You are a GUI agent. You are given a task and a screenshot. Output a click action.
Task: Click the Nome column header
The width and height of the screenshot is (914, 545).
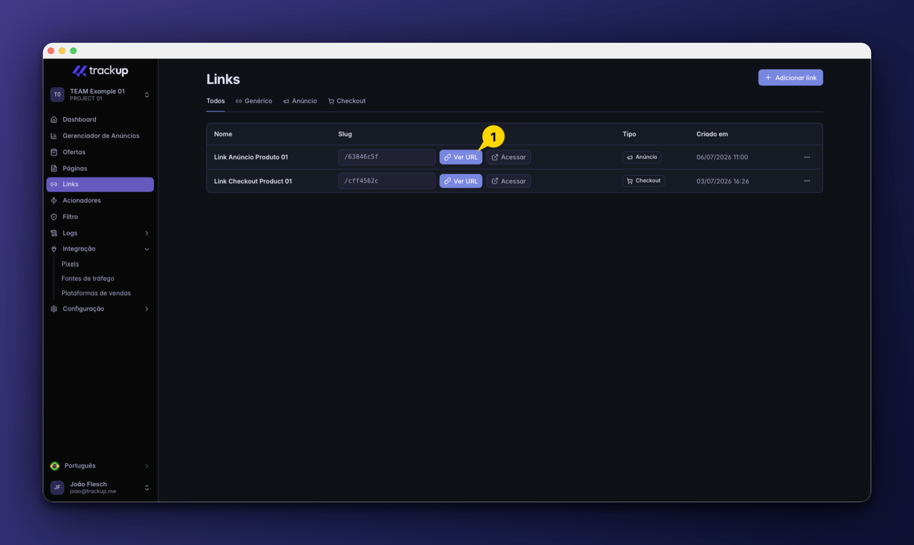coord(223,134)
